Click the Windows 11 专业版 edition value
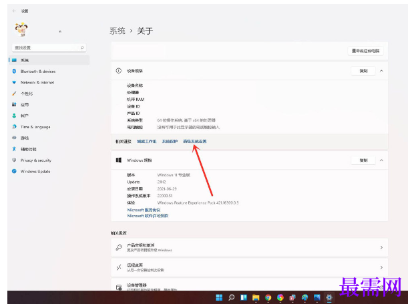The width and height of the screenshot is (414, 308). click(174, 175)
